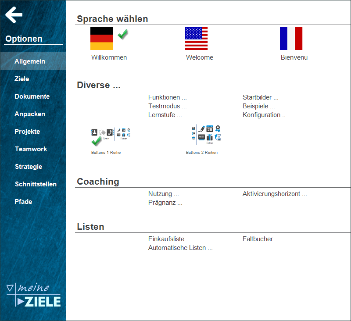The width and height of the screenshot is (351, 321).
Task: Open Testmodus ... options
Action: (168, 106)
